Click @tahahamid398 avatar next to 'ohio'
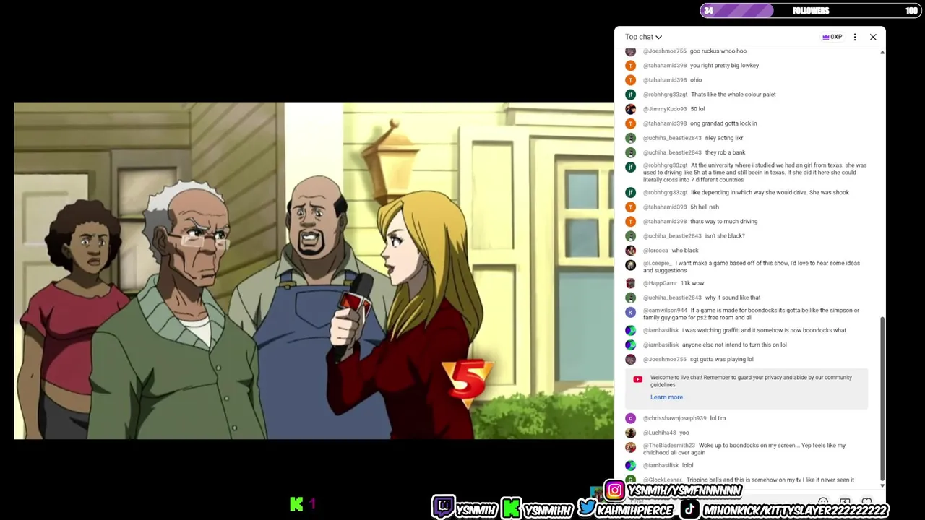 630,80
